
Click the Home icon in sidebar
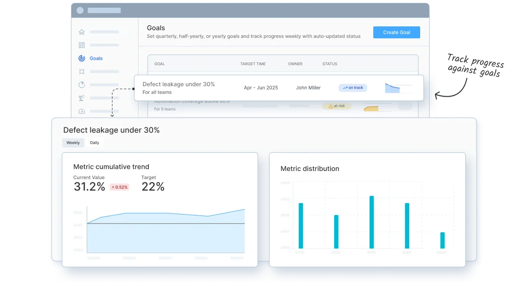[81, 32]
